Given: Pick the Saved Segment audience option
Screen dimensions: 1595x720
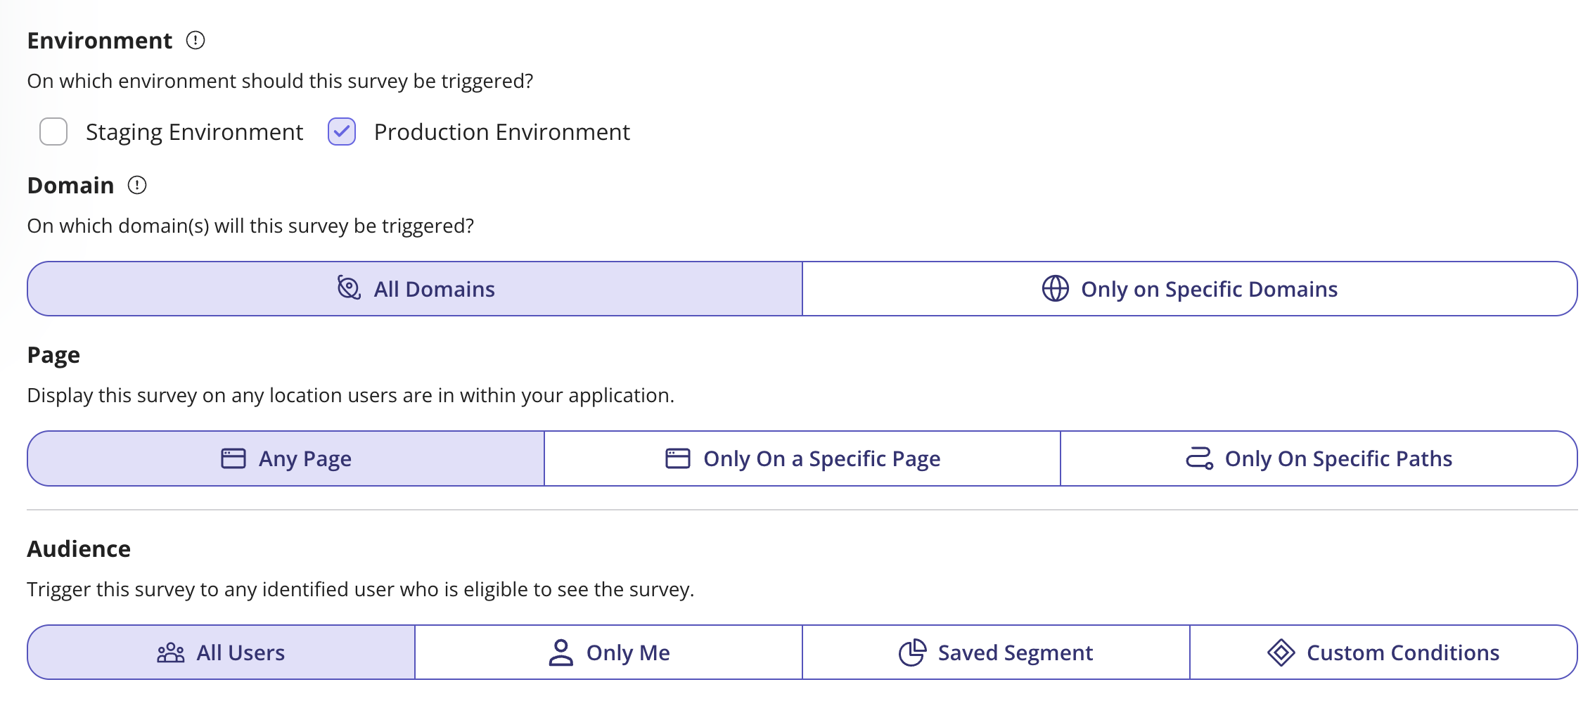Looking at the screenshot, I should pos(996,652).
